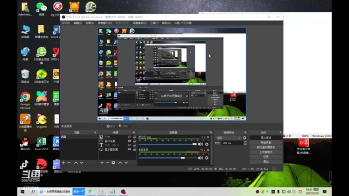
Task: Move the source up in the Sources panel
Action: click(x=120, y=162)
